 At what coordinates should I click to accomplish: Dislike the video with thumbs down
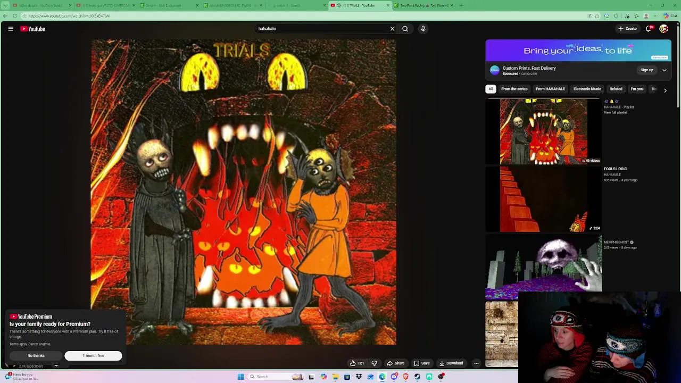pos(375,363)
